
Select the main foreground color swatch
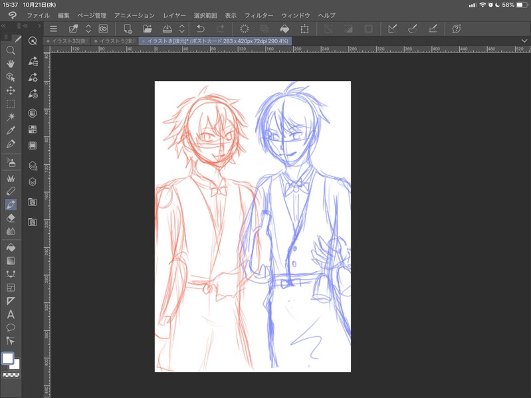click(7, 358)
